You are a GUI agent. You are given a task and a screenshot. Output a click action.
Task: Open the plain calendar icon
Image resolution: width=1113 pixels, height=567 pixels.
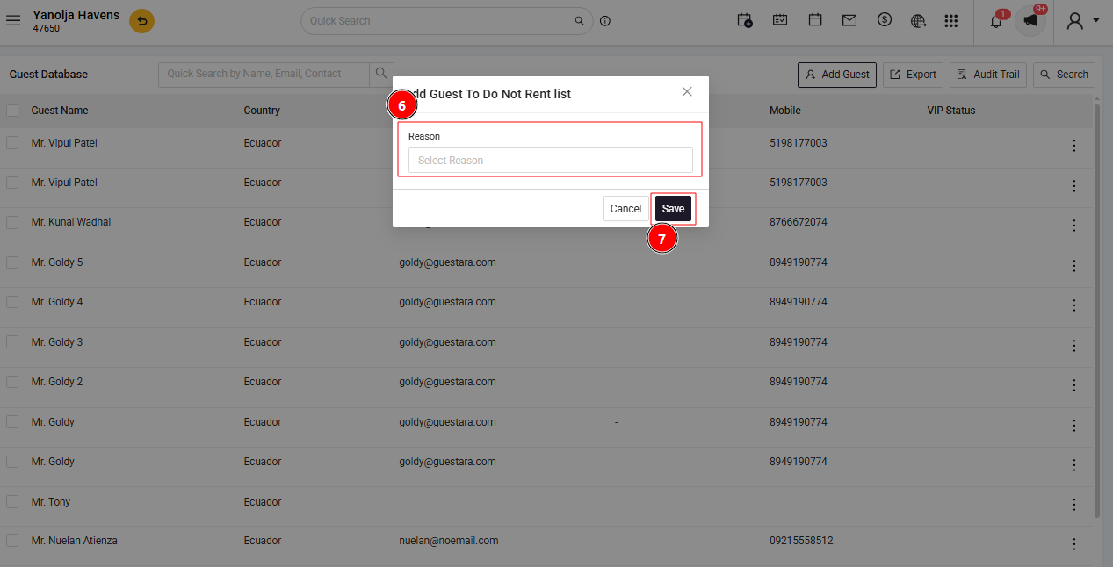[815, 20]
